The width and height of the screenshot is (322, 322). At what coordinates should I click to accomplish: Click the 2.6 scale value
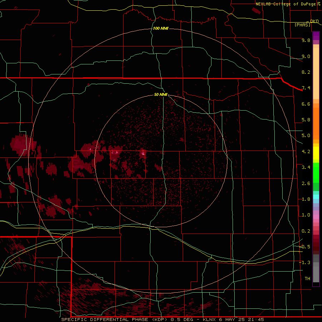coord(306,184)
